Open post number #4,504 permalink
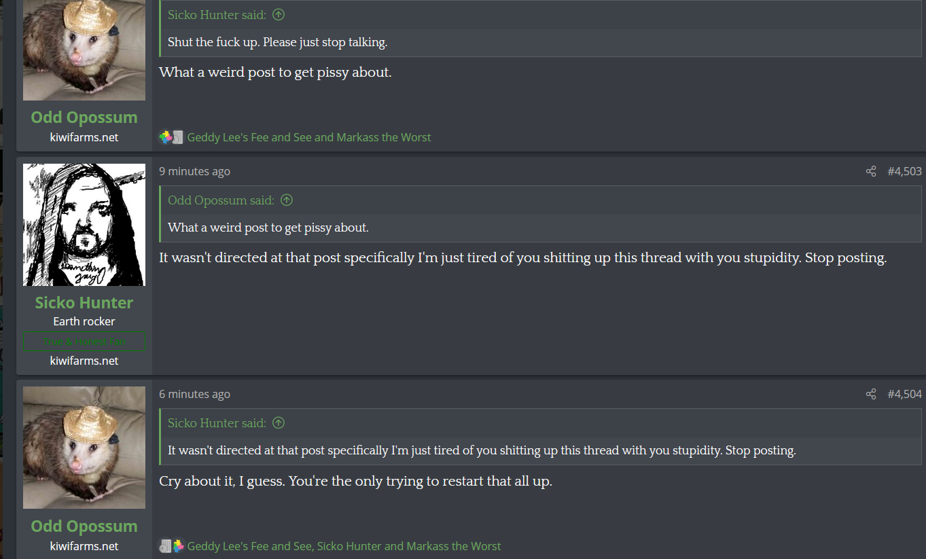This screenshot has width=926, height=559. pos(904,394)
